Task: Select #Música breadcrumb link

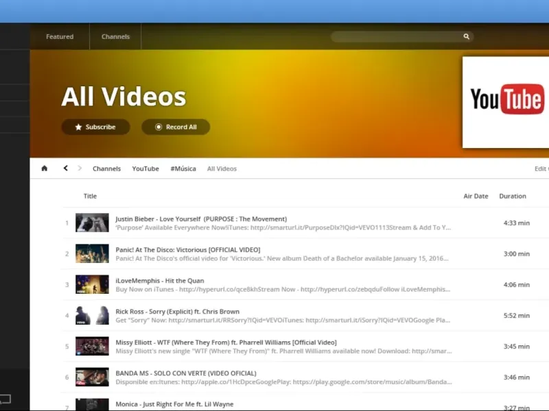Action: coord(183,169)
